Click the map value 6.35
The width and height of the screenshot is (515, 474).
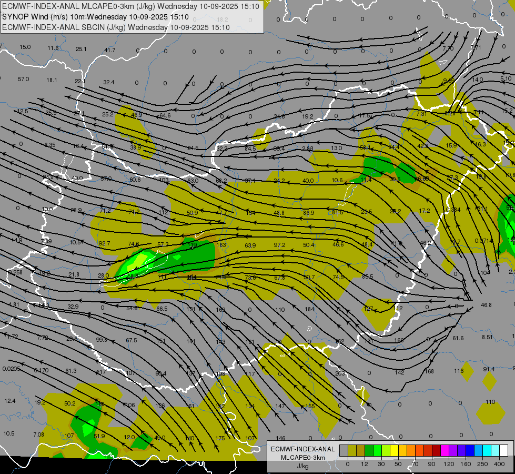49,145
